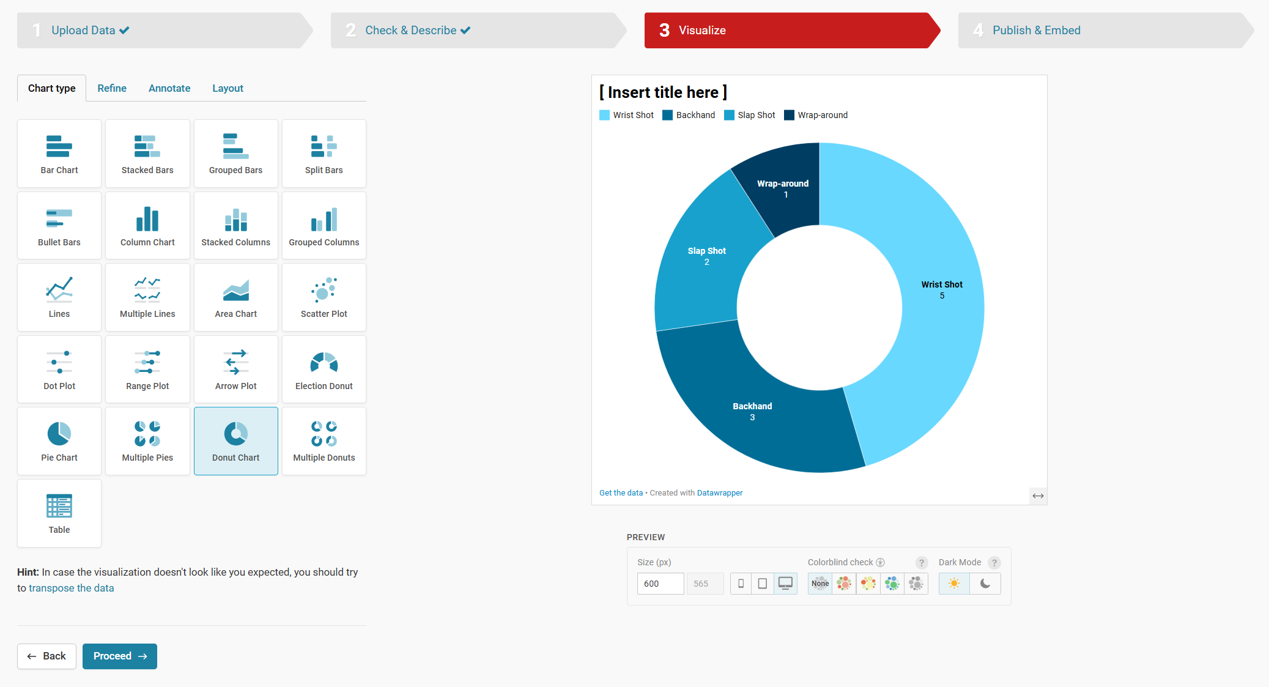Switch to the Annotate tab

tap(169, 88)
